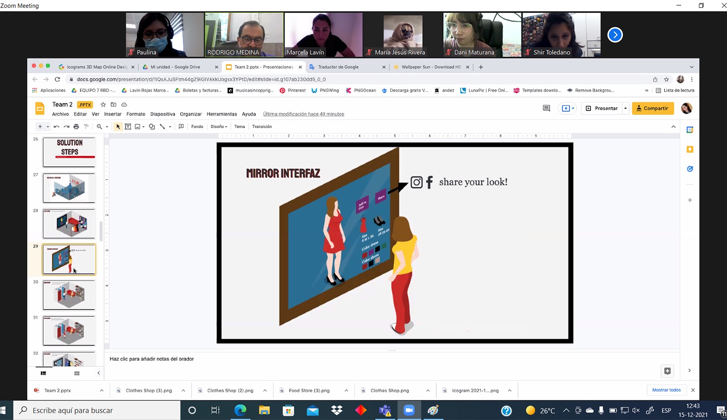The width and height of the screenshot is (727, 420).
Task: Open Google Calendar side panel icon
Action: pos(690,130)
